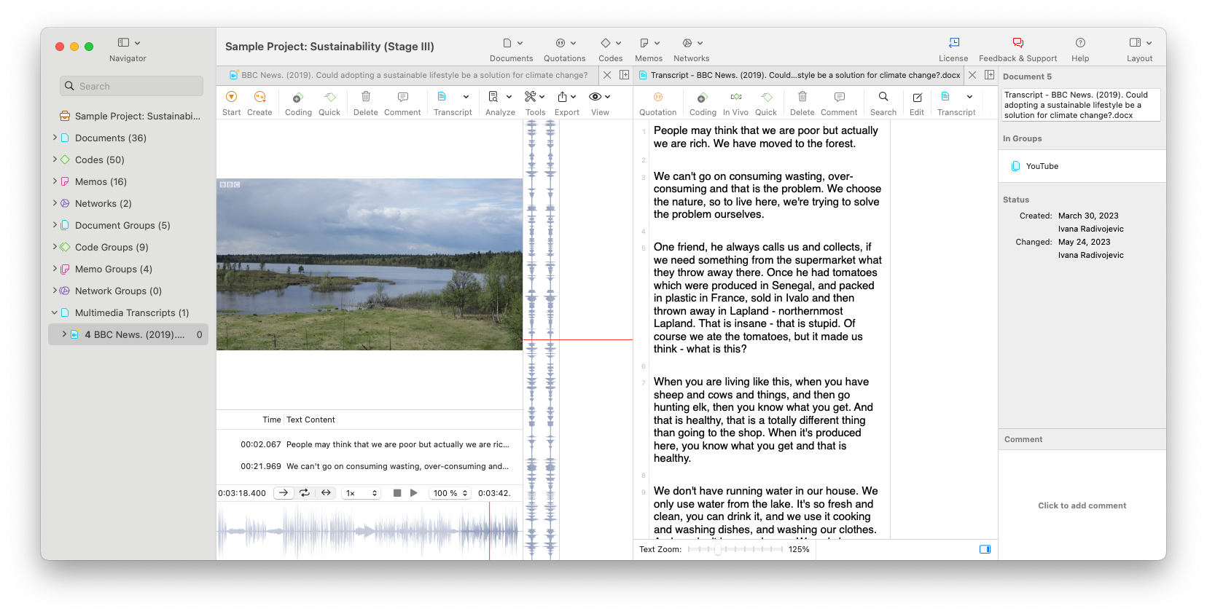This screenshot has width=1207, height=614.
Task: Open the Networks menu in top toolbar
Action: (691, 44)
